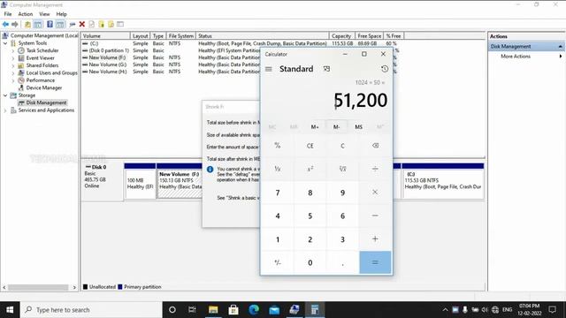Open the Help menu

61,14
